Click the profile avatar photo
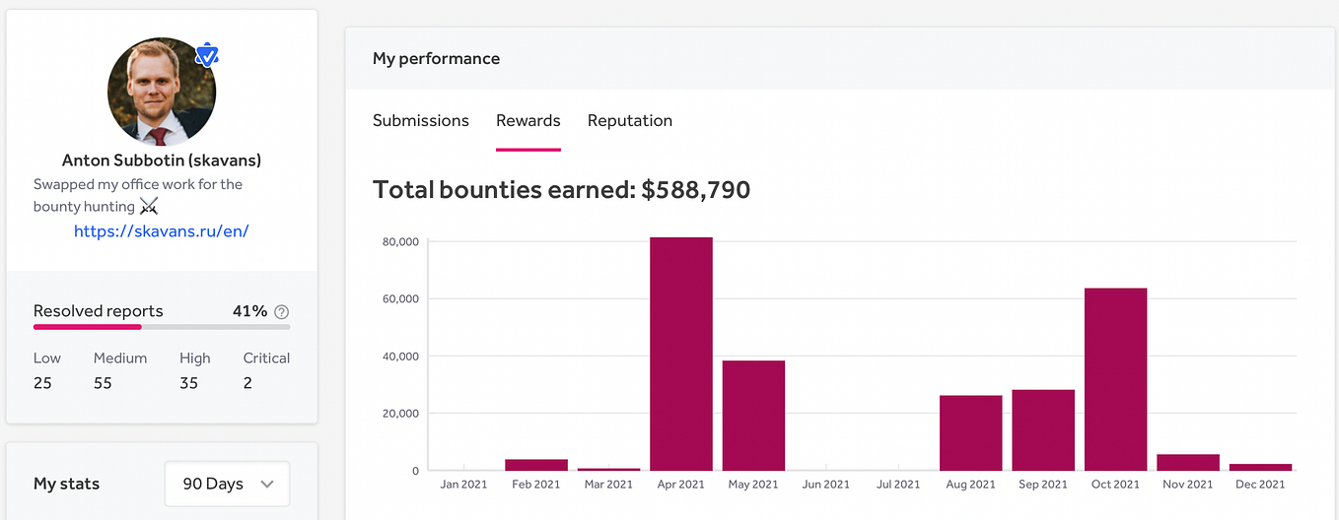Image resolution: width=1339 pixels, height=520 pixels. (x=161, y=92)
